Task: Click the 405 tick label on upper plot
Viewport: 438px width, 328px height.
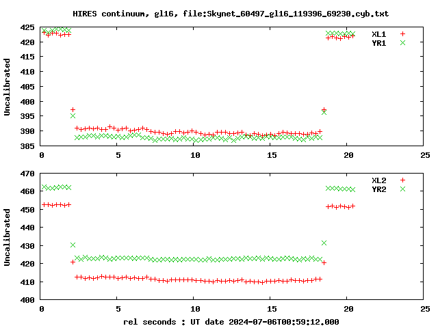Action: (x=27, y=87)
